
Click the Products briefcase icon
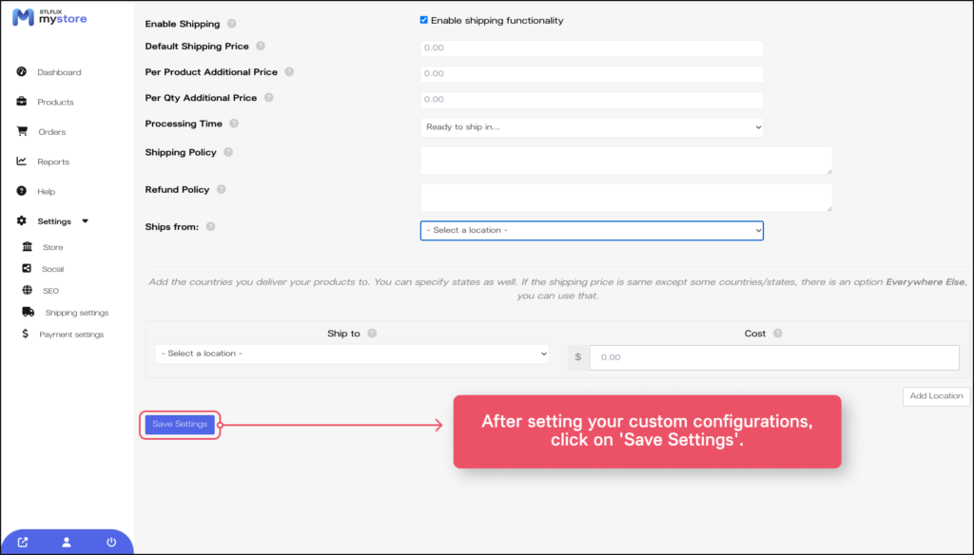coord(21,102)
